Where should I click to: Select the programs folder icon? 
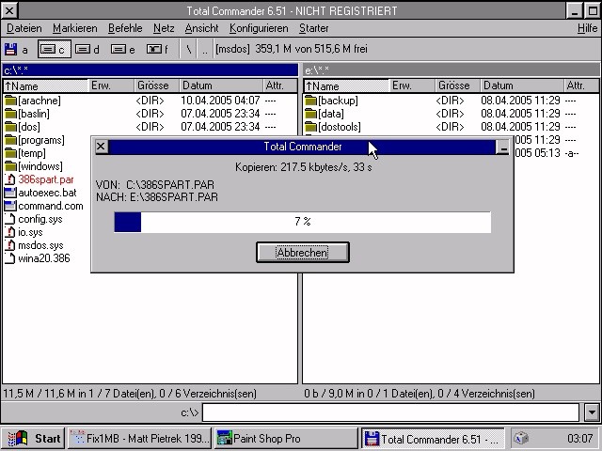(10, 140)
